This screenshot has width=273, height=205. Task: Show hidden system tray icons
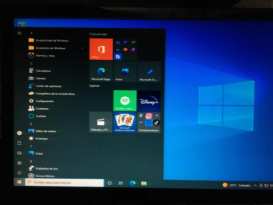click(255, 185)
